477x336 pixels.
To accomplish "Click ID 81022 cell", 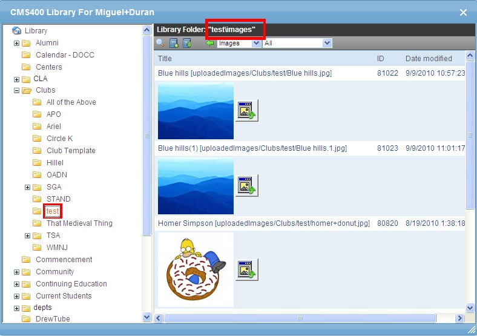I will point(387,73).
